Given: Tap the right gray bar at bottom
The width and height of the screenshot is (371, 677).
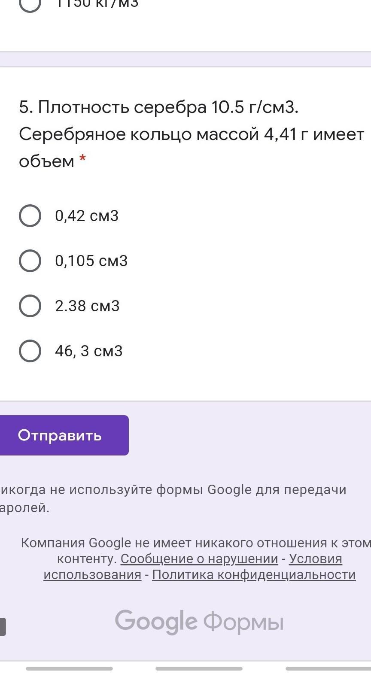Looking at the screenshot, I should click(328, 668).
